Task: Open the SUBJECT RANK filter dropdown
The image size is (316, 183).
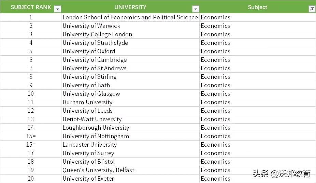Action: tap(58, 9)
